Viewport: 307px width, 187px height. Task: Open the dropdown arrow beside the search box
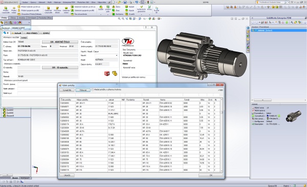point(289,2)
